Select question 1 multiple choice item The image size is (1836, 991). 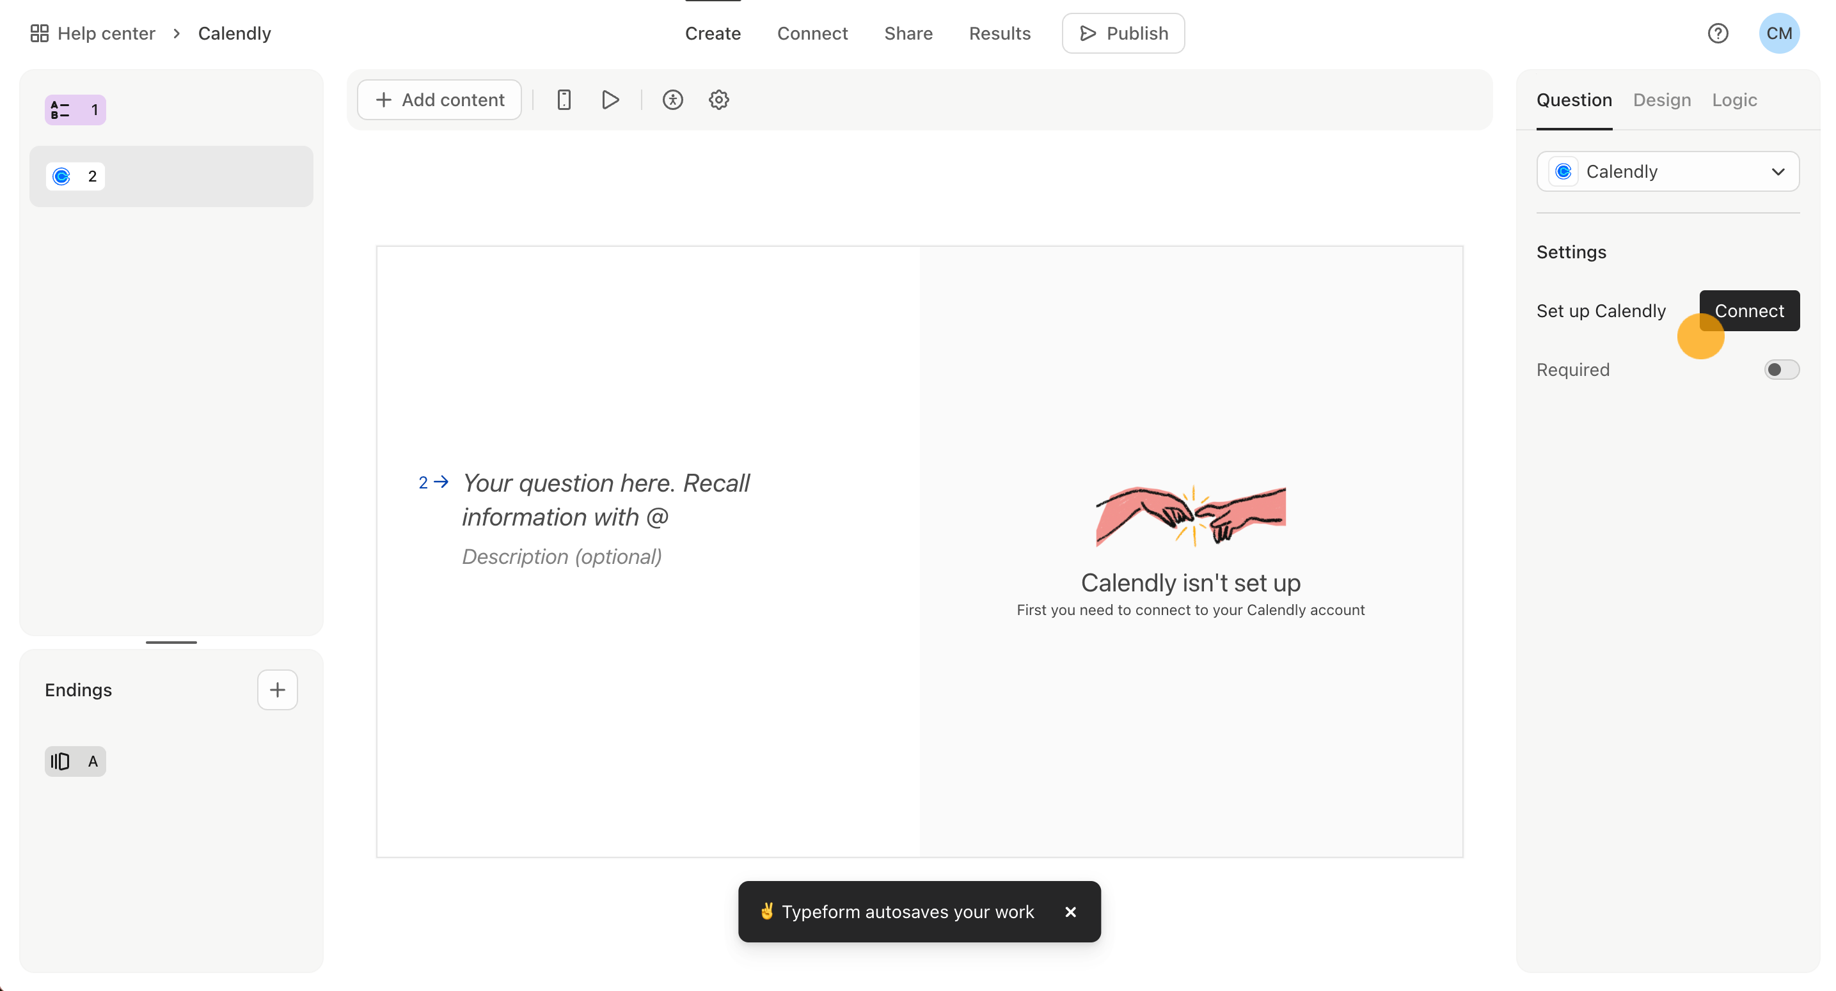(75, 110)
